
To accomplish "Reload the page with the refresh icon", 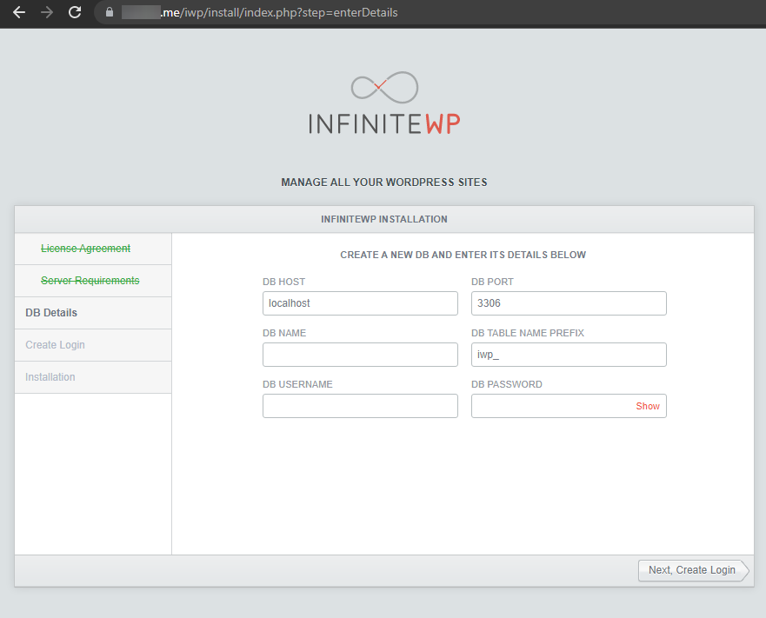I will 75,12.
